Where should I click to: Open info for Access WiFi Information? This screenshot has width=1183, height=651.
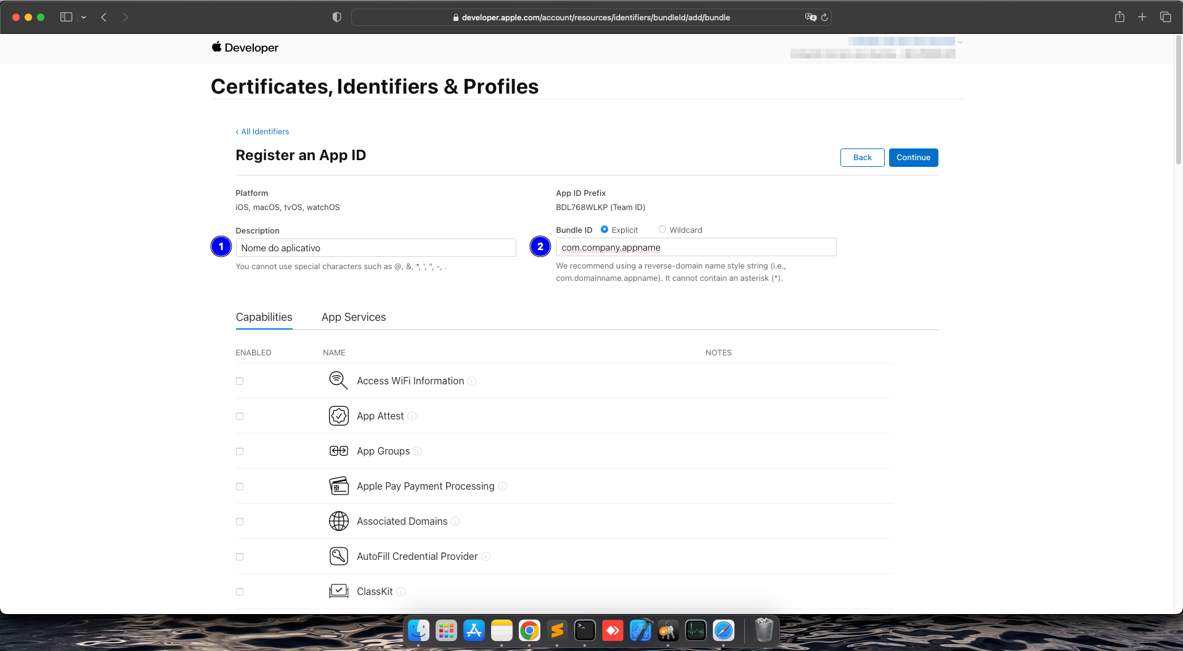[x=472, y=381]
